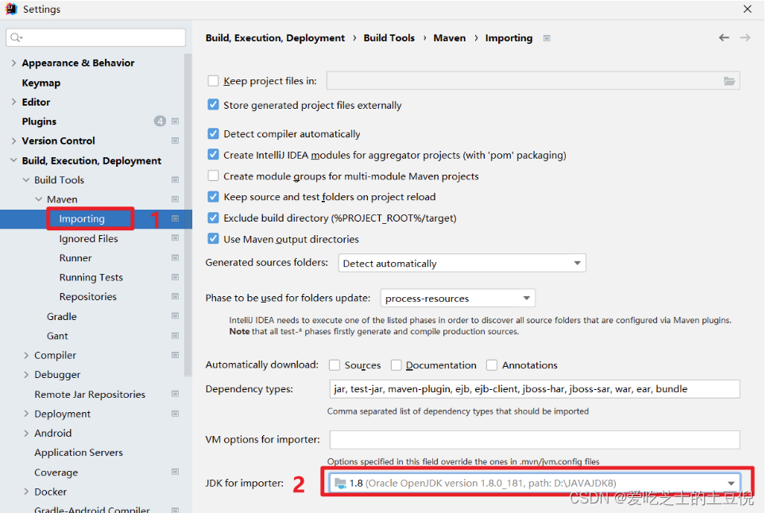Click the project-level icon beside Importing breadcrumb

click(x=547, y=38)
